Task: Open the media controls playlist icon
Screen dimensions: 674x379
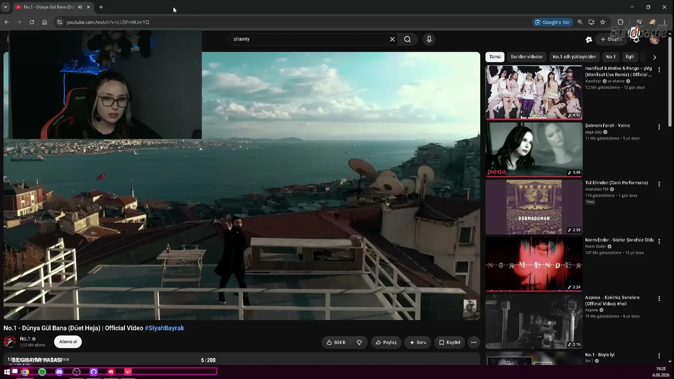Action: point(639,22)
